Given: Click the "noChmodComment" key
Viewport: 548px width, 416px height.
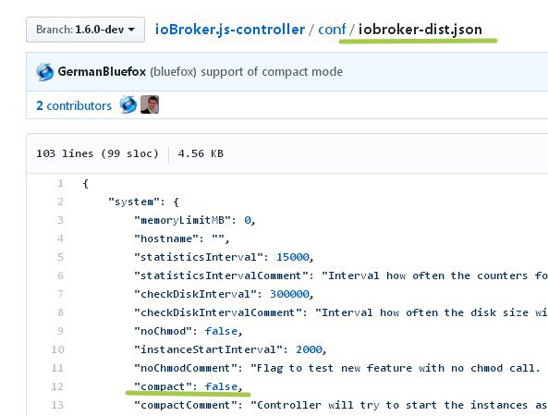Looking at the screenshot, I should click(x=186, y=368).
